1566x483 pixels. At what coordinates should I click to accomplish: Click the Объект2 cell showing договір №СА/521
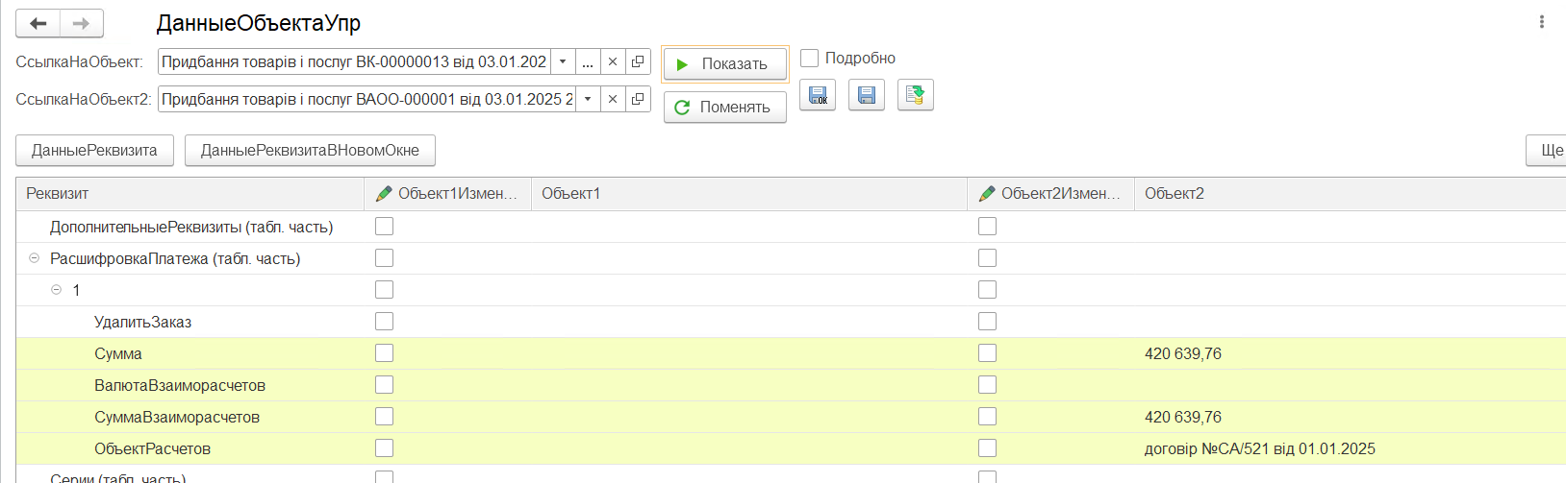tap(1259, 448)
